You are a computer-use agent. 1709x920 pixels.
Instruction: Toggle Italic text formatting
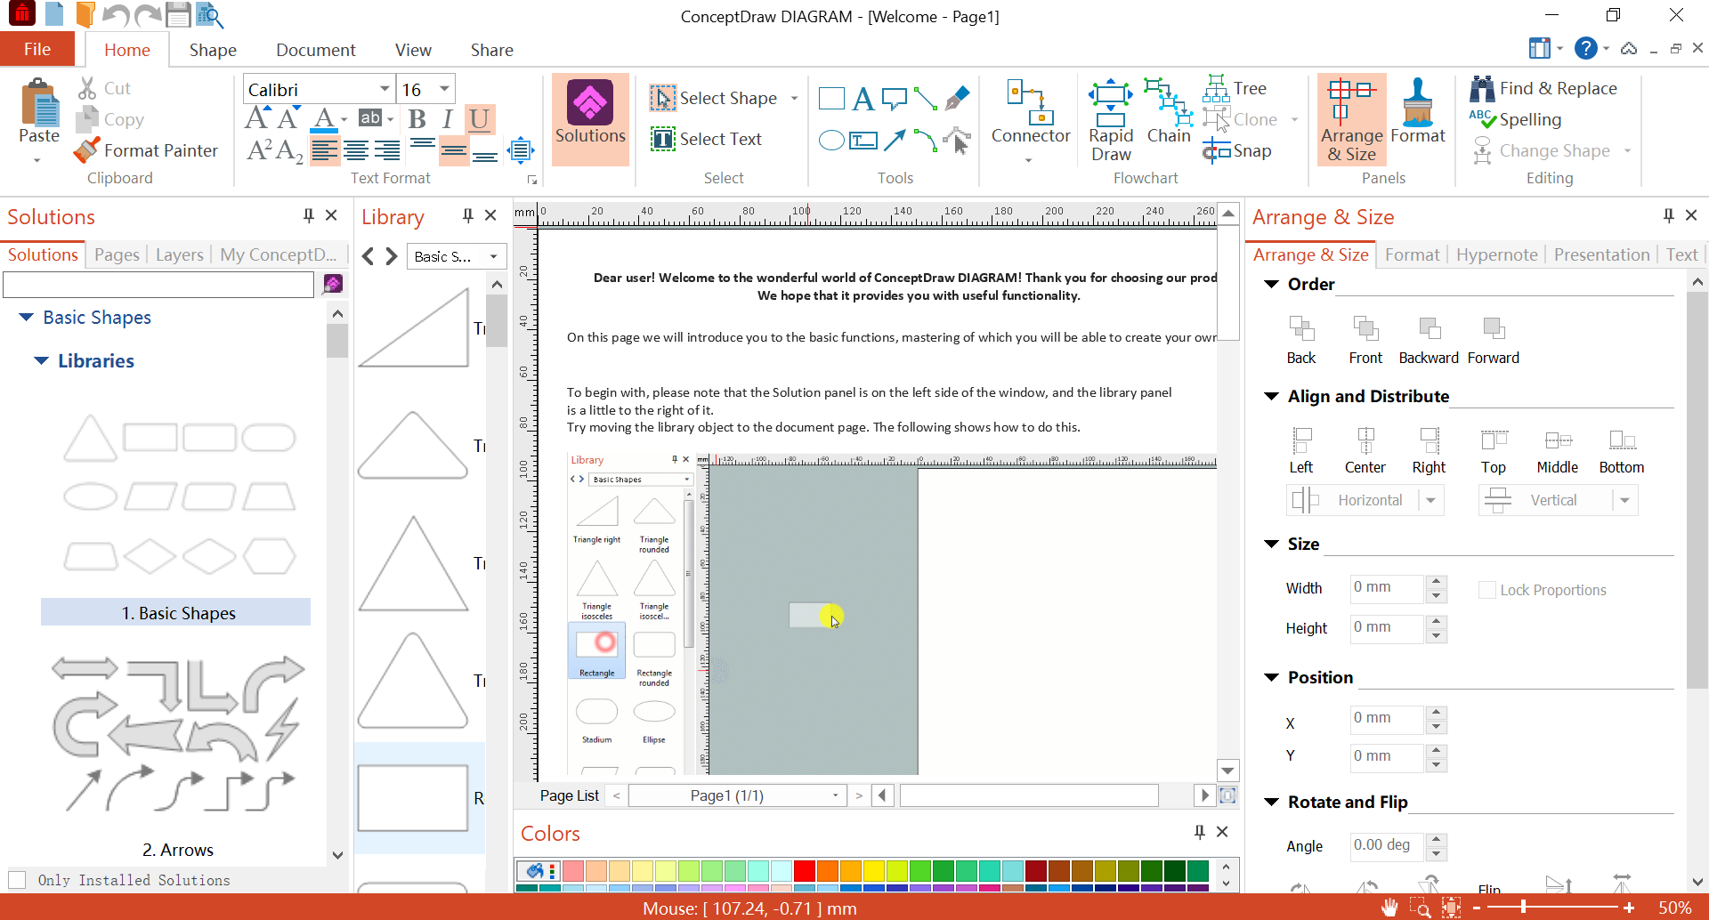448,119
